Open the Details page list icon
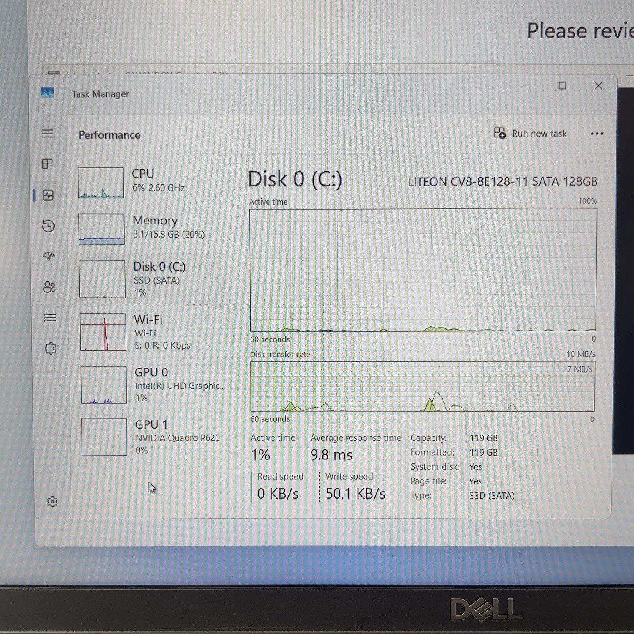The height and width of the screenshot is (634, 634). point(49,317)
